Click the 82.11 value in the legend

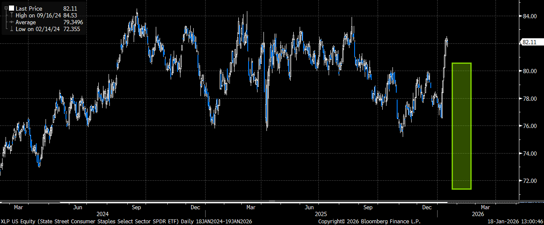pos(70,9)
